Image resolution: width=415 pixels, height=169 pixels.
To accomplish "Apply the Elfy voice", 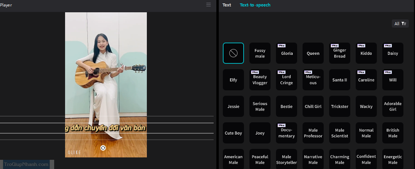I will click(x=233, y=80).
